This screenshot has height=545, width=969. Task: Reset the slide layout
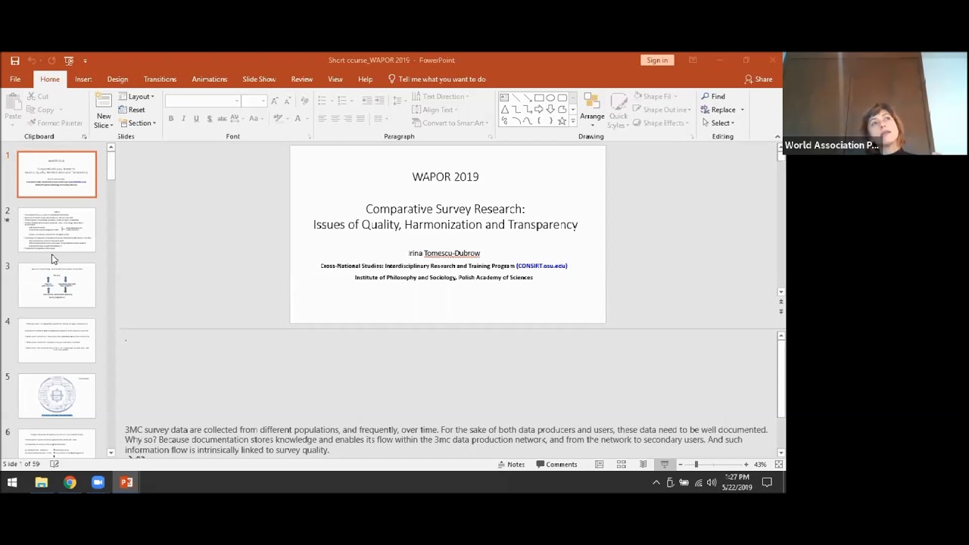132,110
